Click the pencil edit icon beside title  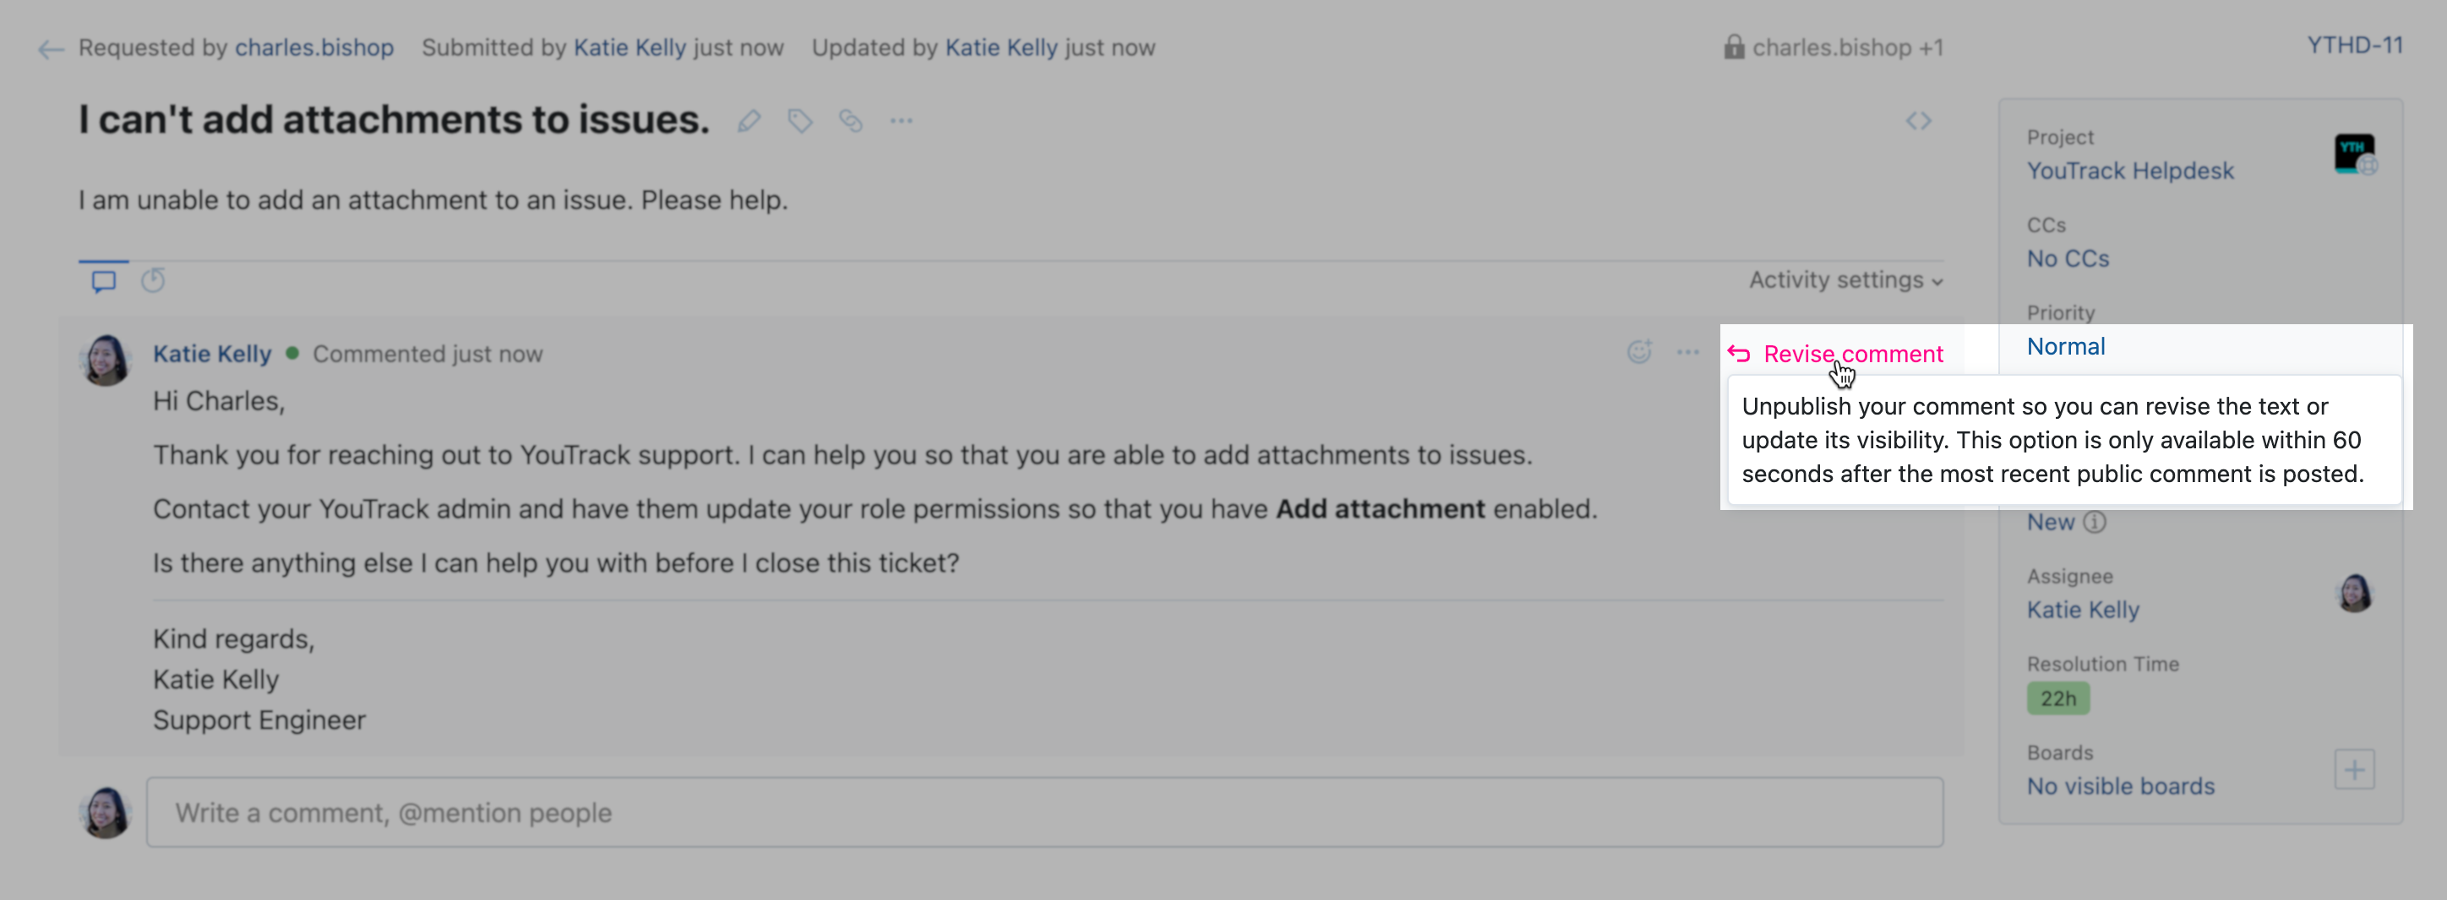pos(749,121)
